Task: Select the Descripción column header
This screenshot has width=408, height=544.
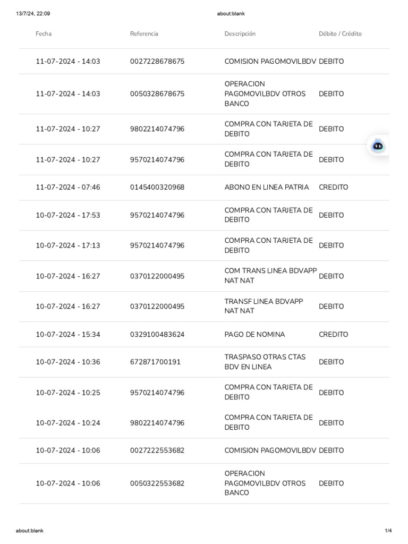Action: click(240, 33)
